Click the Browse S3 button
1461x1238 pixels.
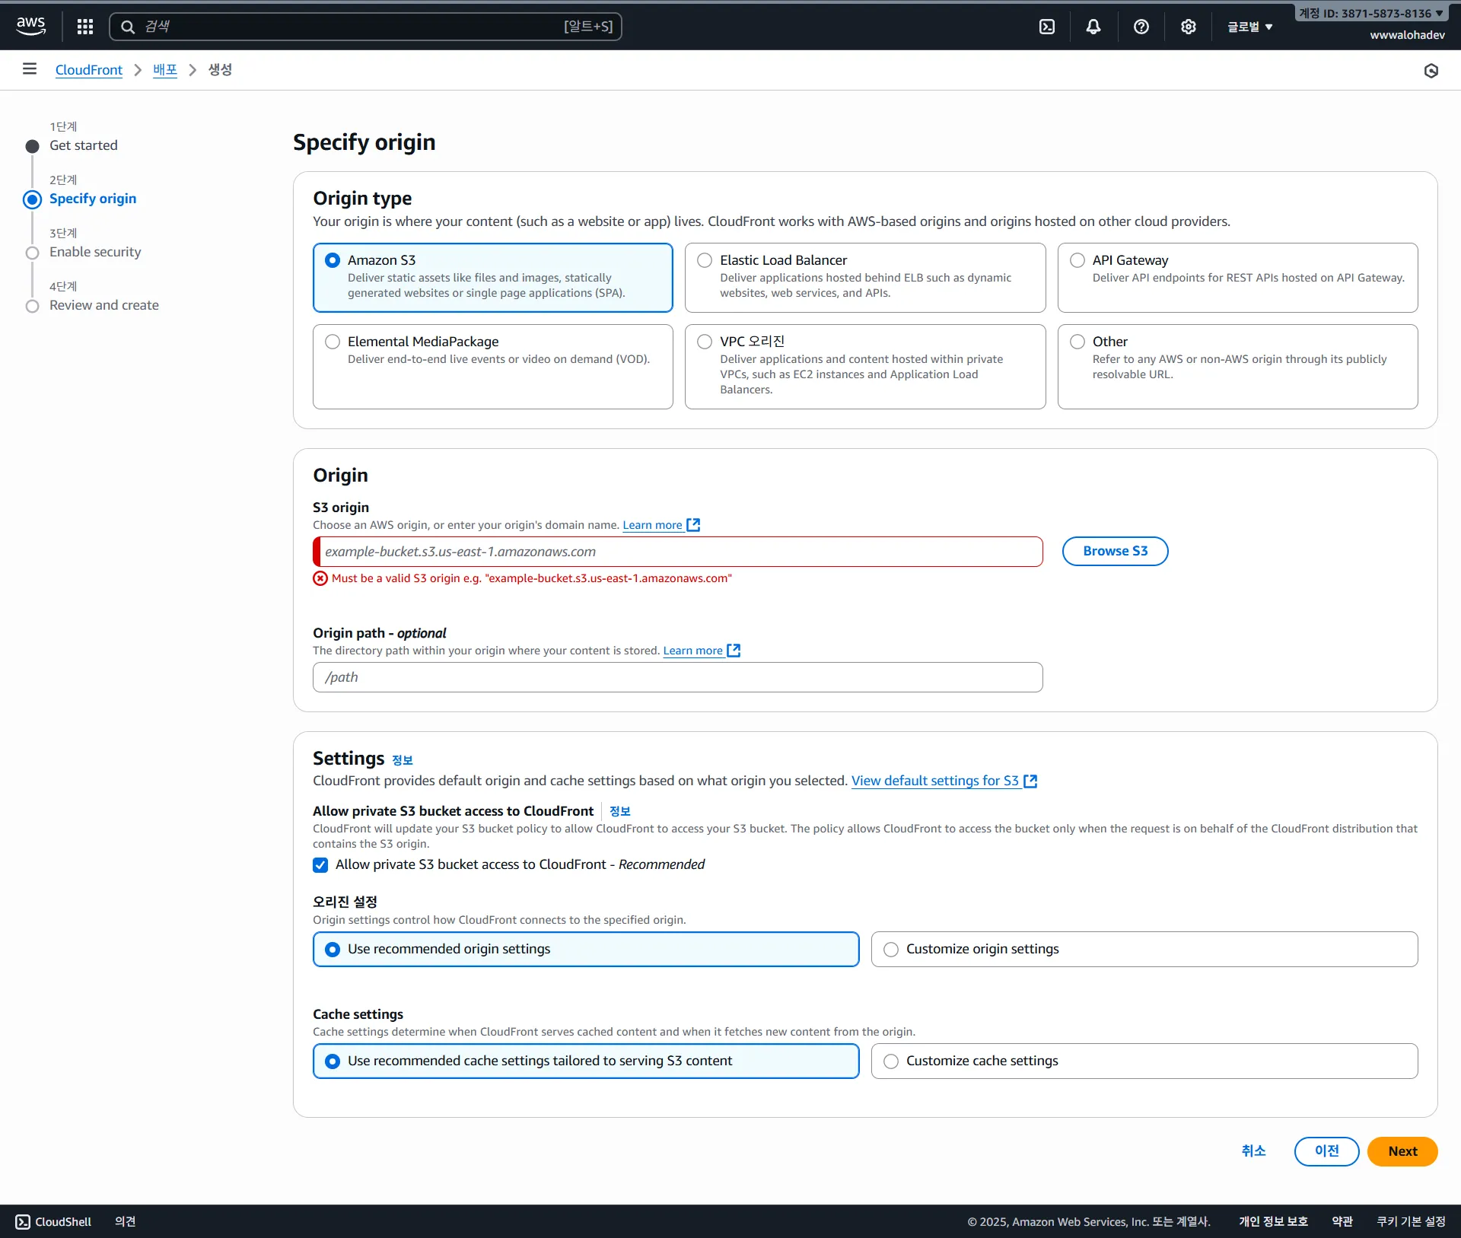pyautogui.click(x=1114, y=551)
